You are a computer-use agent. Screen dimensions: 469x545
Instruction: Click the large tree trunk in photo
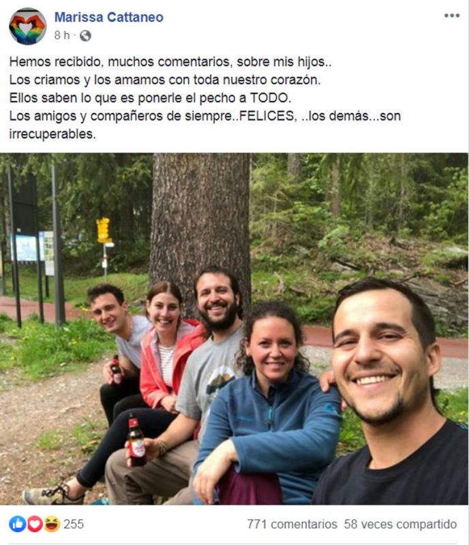pos(200,223)
